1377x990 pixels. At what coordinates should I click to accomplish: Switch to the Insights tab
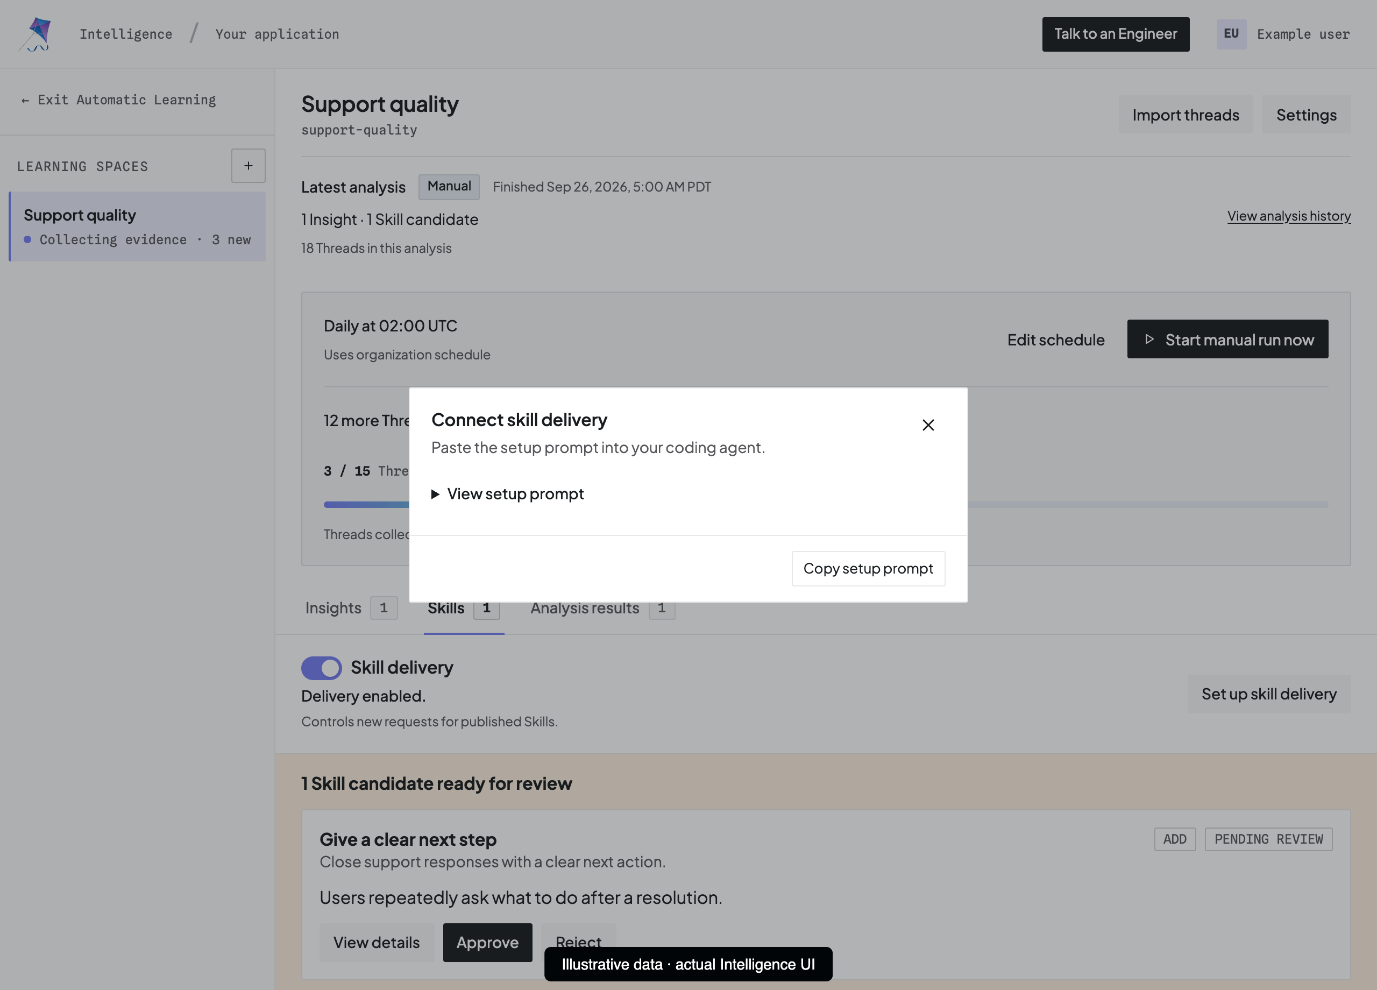coord(351,608)
